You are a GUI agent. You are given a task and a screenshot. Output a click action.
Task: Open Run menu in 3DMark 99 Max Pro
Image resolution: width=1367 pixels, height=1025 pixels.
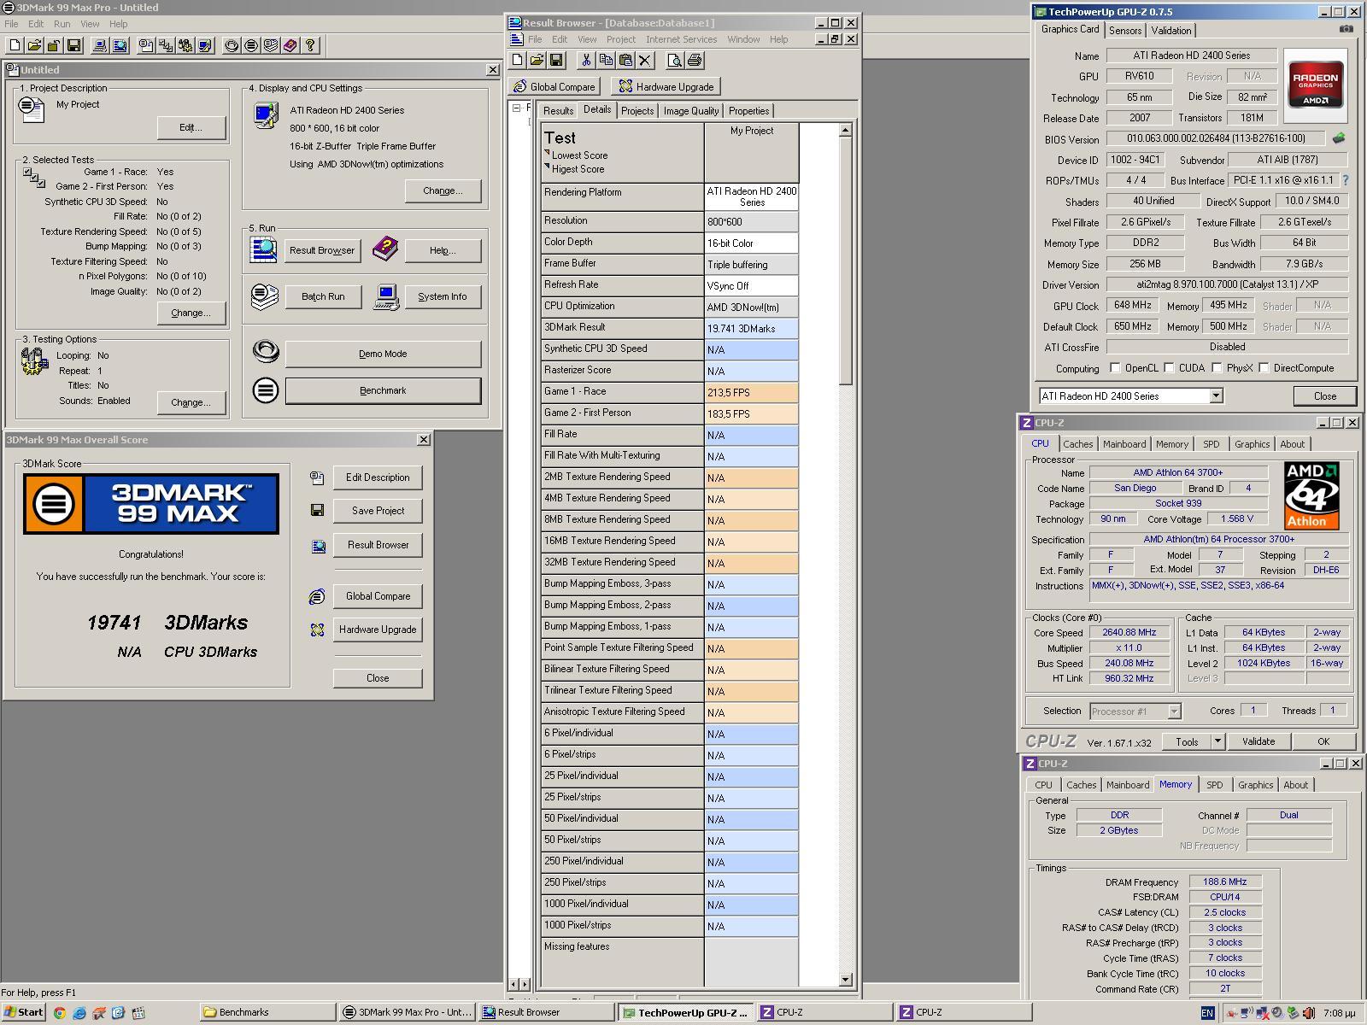[62, 24]
